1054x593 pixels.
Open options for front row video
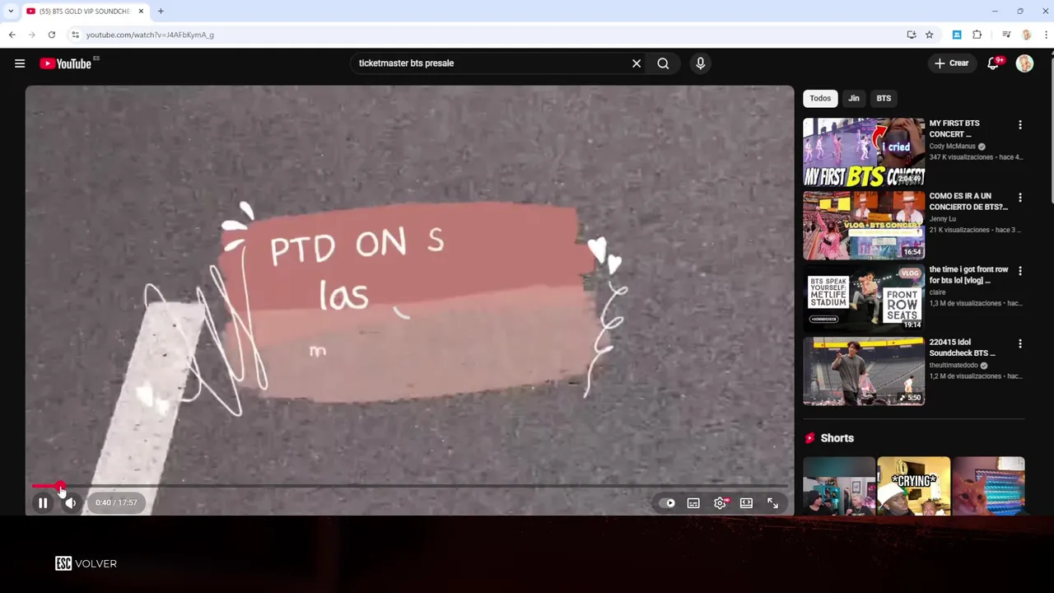(x=1020, y=271)
